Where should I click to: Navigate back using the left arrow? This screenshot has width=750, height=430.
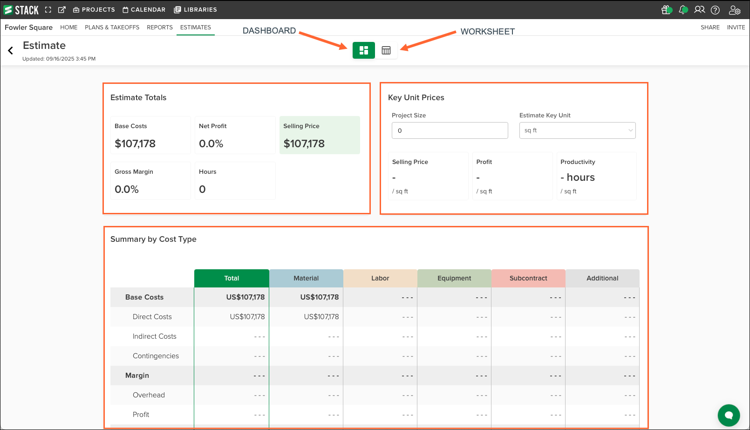click(10, 50)
